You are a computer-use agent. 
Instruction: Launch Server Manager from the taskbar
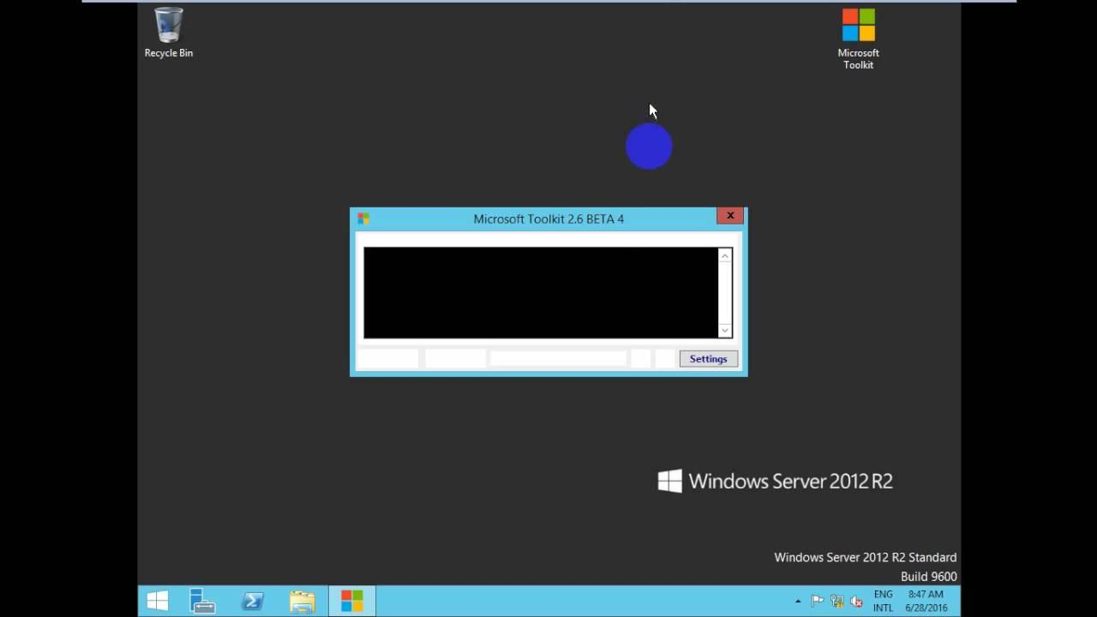[203, 601]
